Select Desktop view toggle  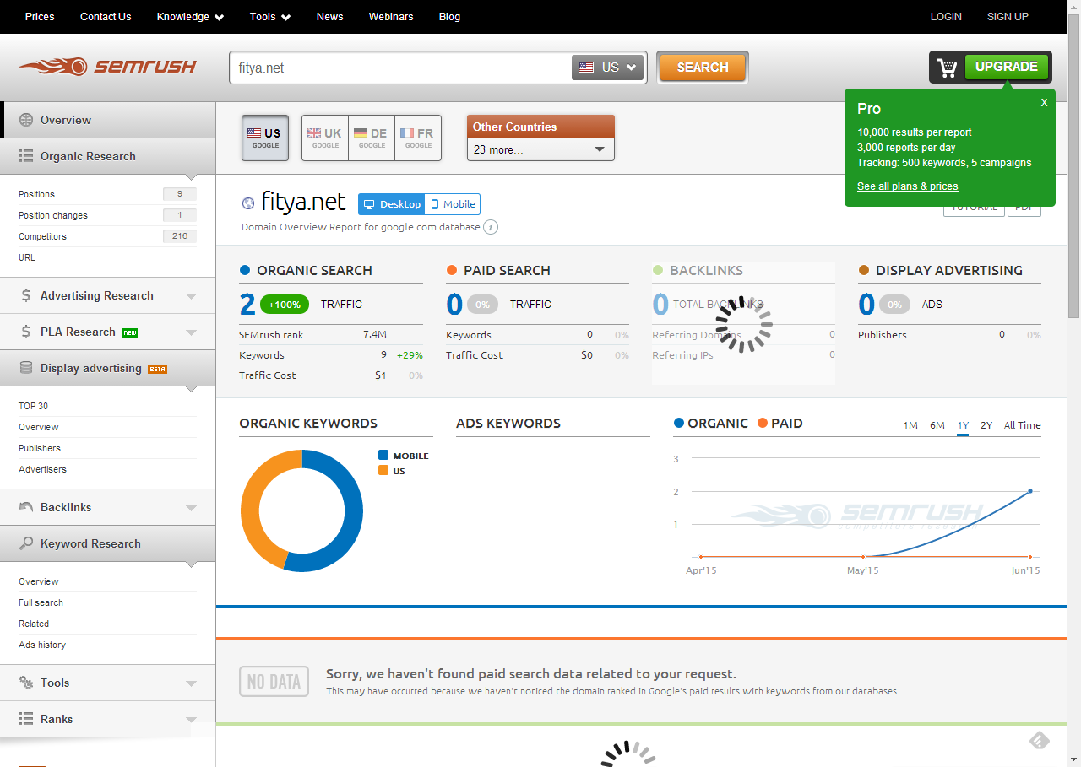[392, 204]
